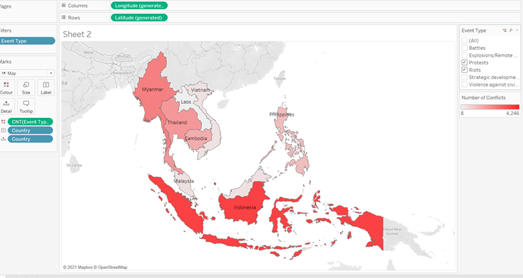The image size is (523, 278).
Task: Check the Battles checkbox
Action: click(465, 48)
